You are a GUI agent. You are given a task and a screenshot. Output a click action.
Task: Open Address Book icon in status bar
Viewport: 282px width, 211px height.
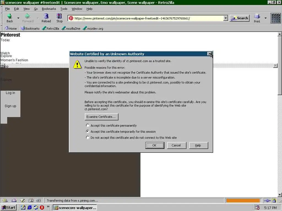[x=31, y=200]
